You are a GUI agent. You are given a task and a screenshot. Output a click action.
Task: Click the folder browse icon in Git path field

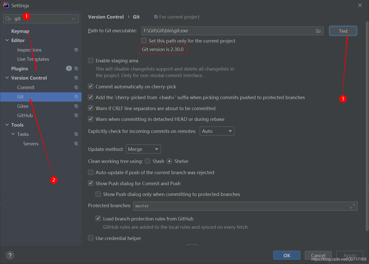[x=318, y=31]
